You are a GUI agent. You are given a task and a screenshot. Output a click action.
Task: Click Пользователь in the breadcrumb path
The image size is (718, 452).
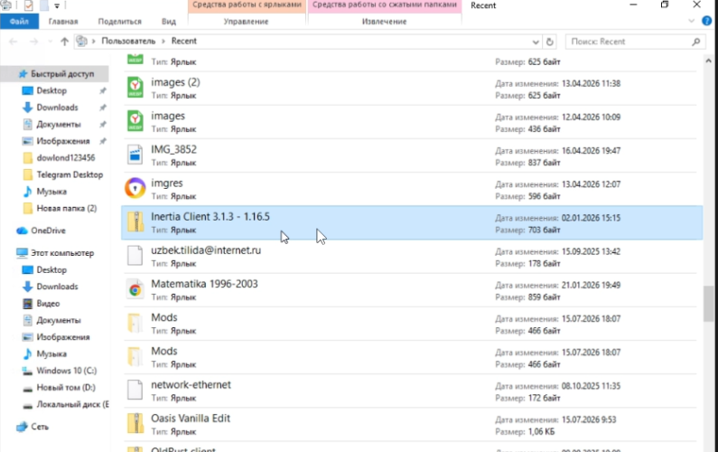128,42
